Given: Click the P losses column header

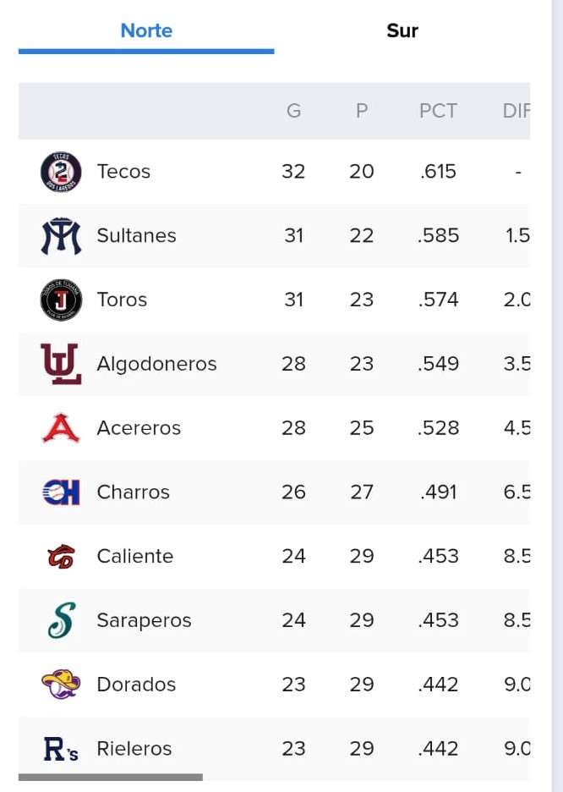Looking at the screenshot, I should coord(362,111).
